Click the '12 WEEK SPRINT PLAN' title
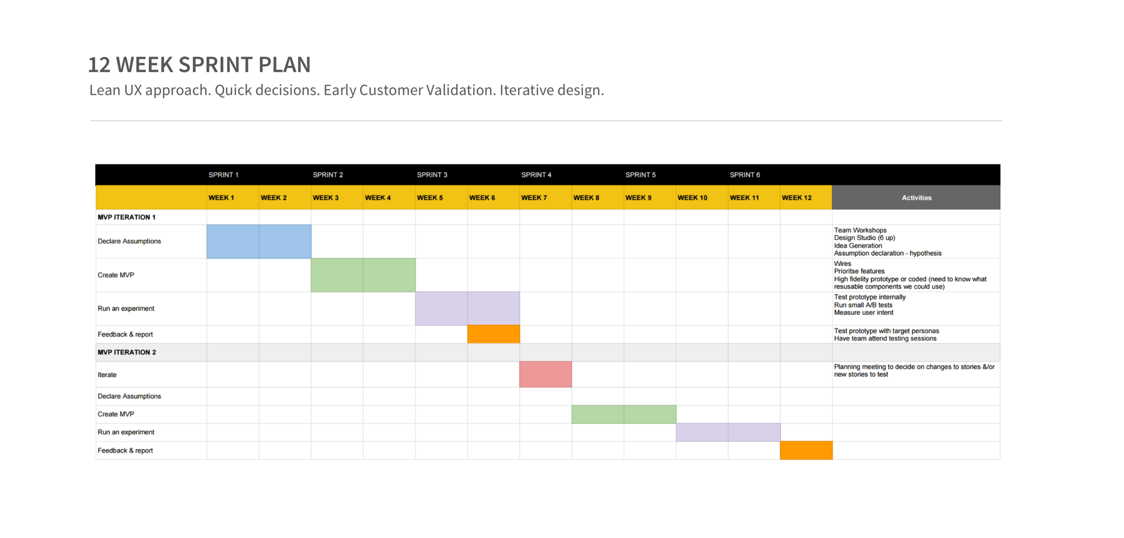 click(200, 65)
